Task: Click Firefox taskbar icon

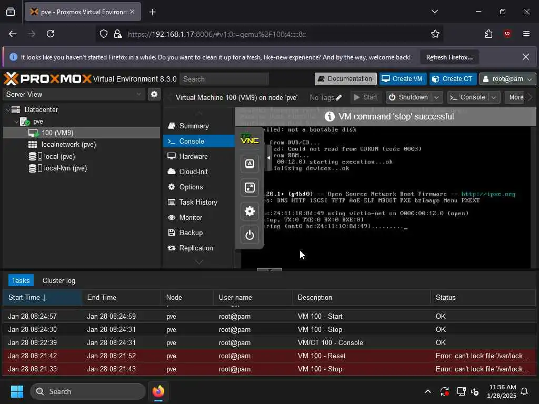Action: click(158, 391)
